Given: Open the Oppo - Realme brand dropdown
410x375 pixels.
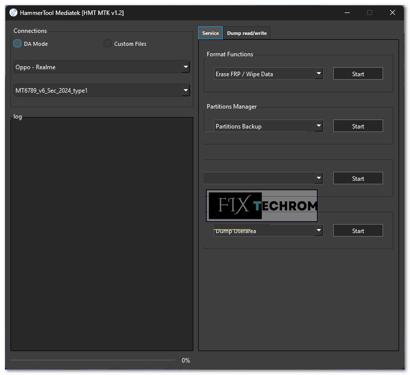Looking at the screenshot, I should pos(102,67).
